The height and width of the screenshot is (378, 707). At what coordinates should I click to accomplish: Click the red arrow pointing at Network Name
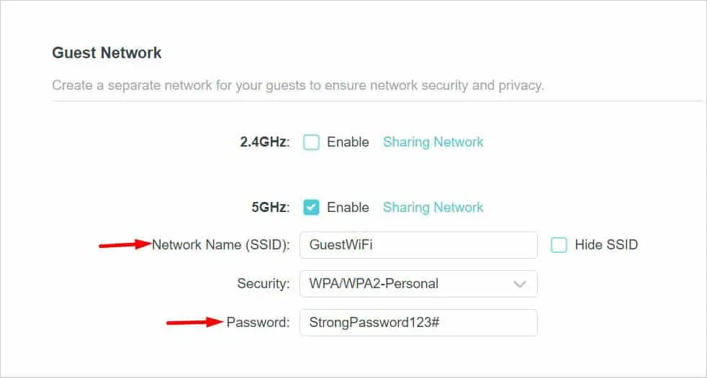124,245
